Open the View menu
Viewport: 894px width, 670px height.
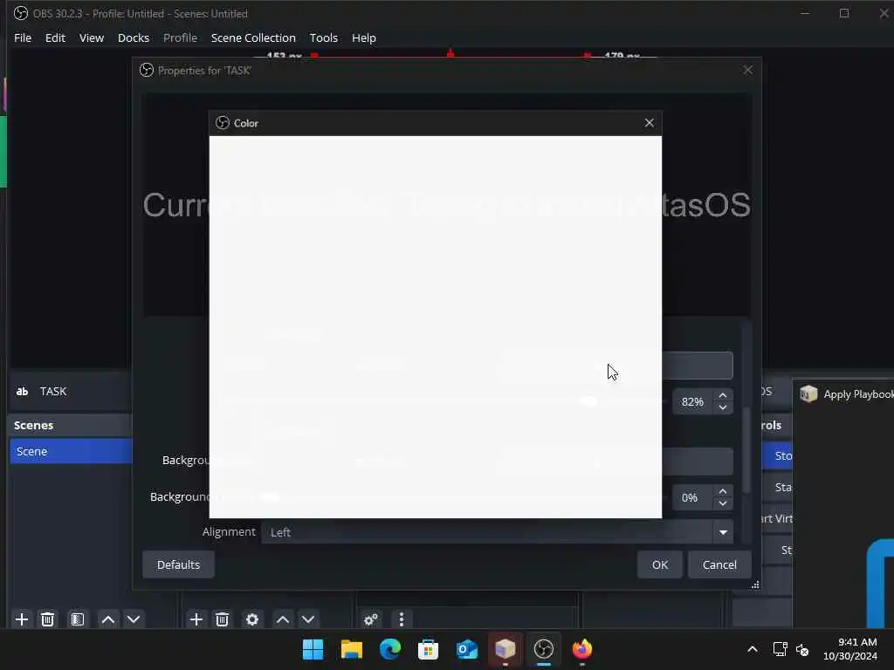(91, 38)
